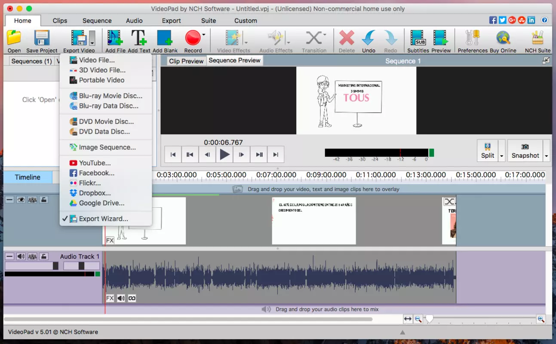Image resolution: width=556 pixels, height=344 pixels.
Task: Click the FX button on the video clip
Action: pyautogui.click(x=110, y=240)
